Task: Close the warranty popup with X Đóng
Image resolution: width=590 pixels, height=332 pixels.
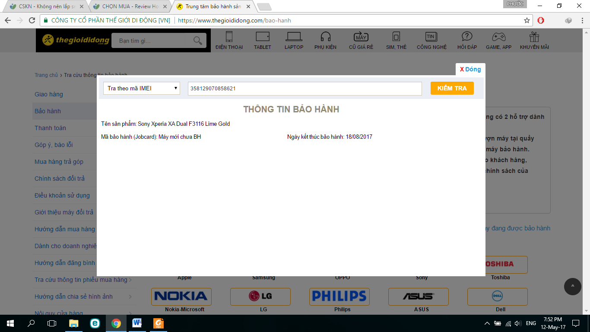Action: (x=470, y=69)
